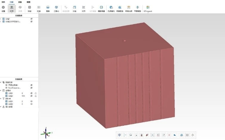Toggle visibility of 分组1 in scan data panel
225x140 pixels.
(x=31, y=19)
